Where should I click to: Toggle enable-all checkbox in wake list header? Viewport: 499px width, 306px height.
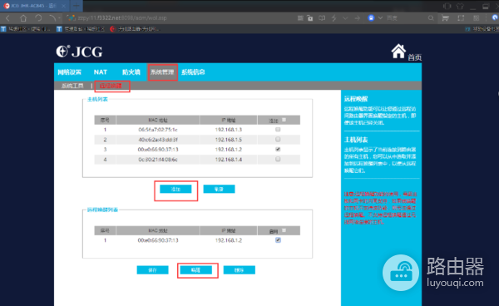coord(284,230)
